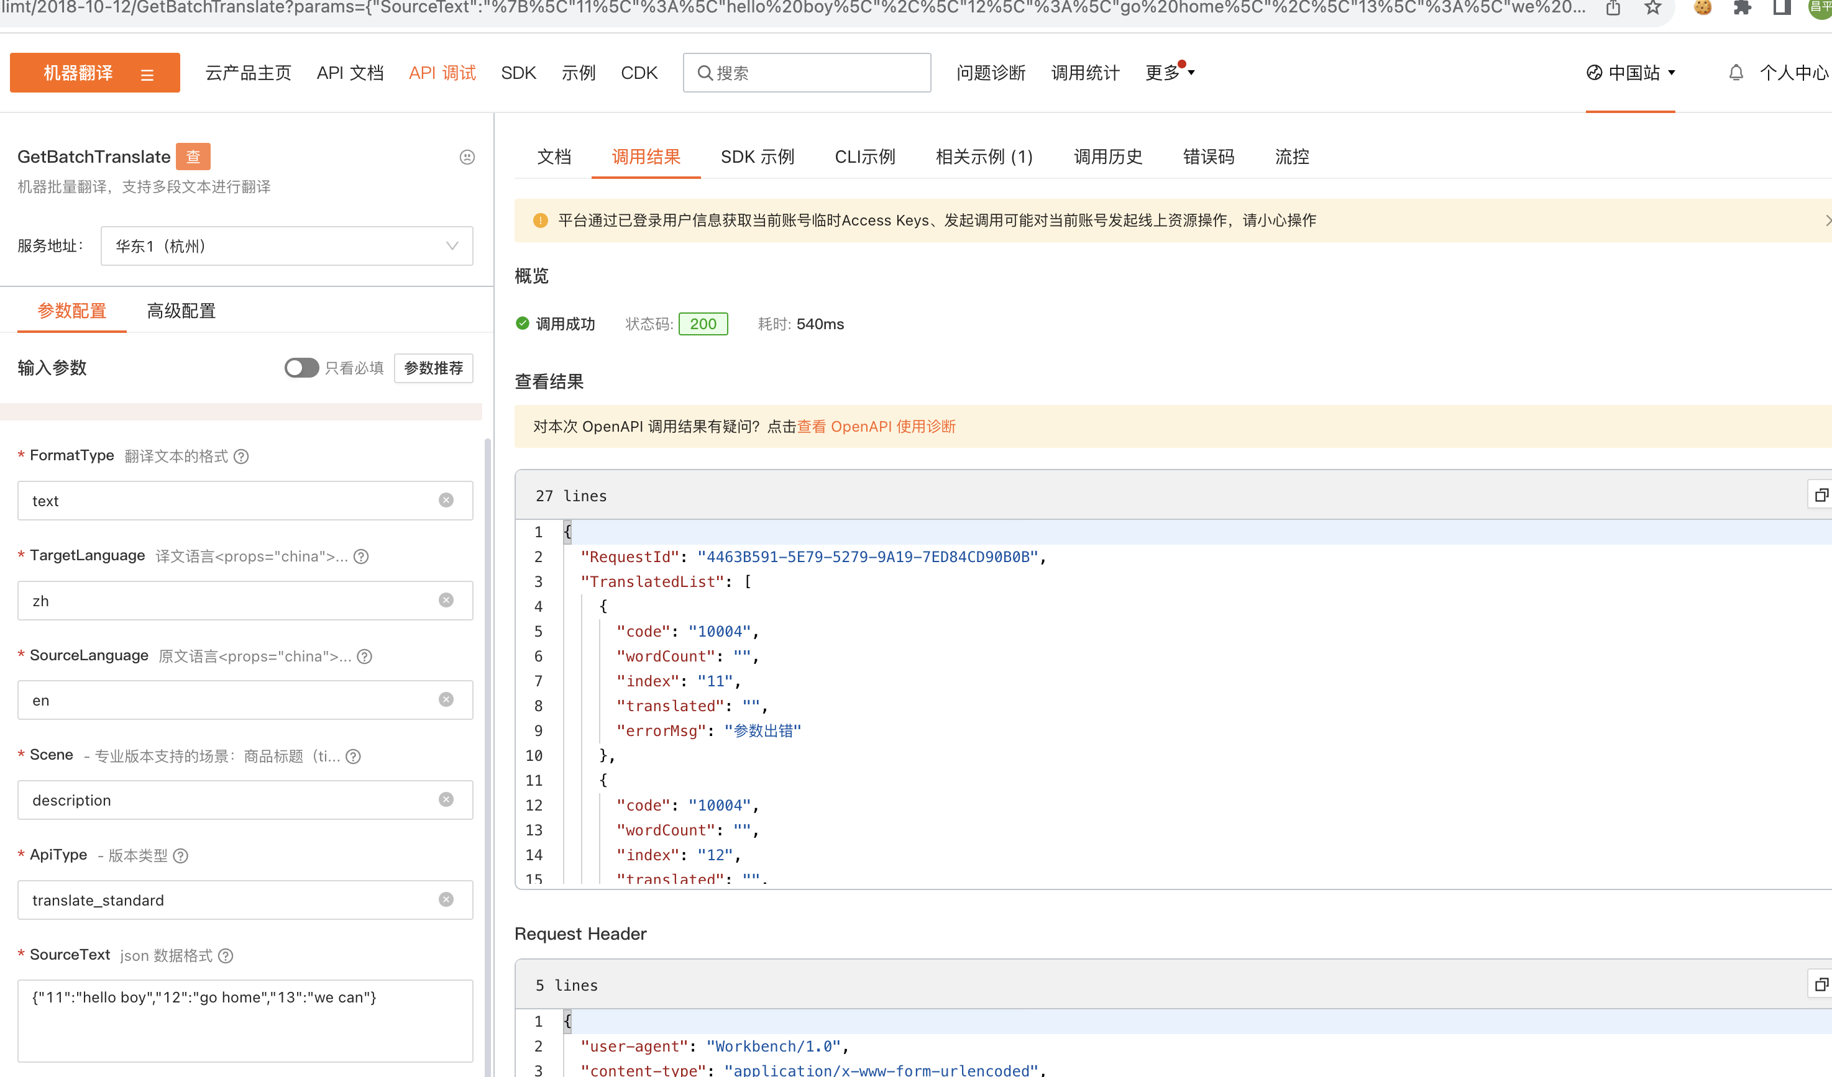1832x1077 pixels.
Task: Show help for SourceText parameter
Action: point(226,956)
